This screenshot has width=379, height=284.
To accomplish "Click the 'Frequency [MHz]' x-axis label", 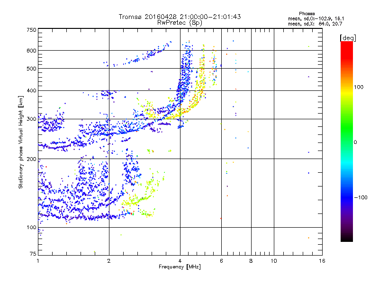I will tap(180, 266).
